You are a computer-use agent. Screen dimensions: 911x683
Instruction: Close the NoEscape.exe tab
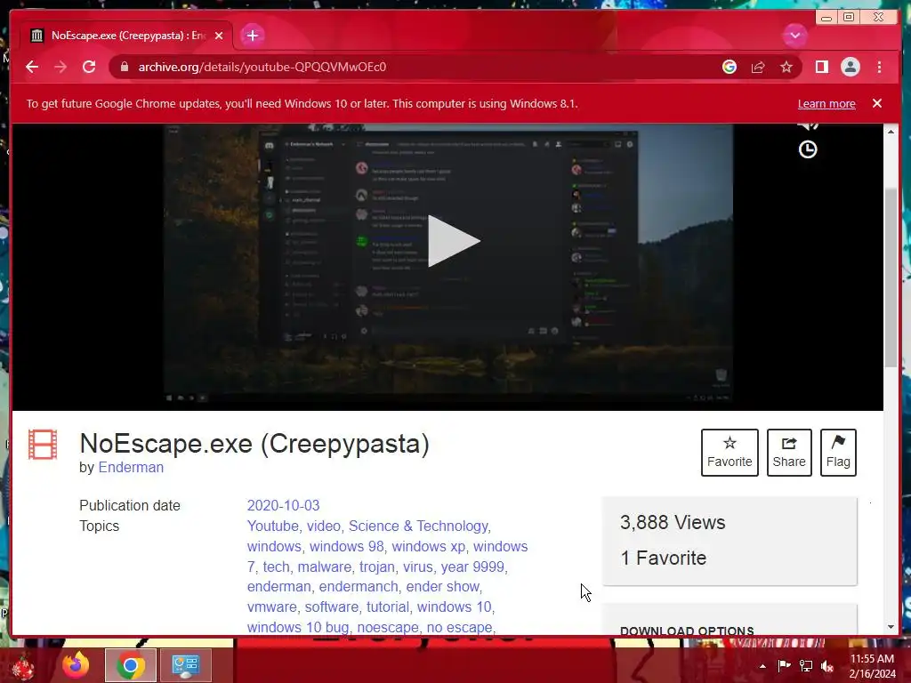pyautogui.click(x=219, y=36)
